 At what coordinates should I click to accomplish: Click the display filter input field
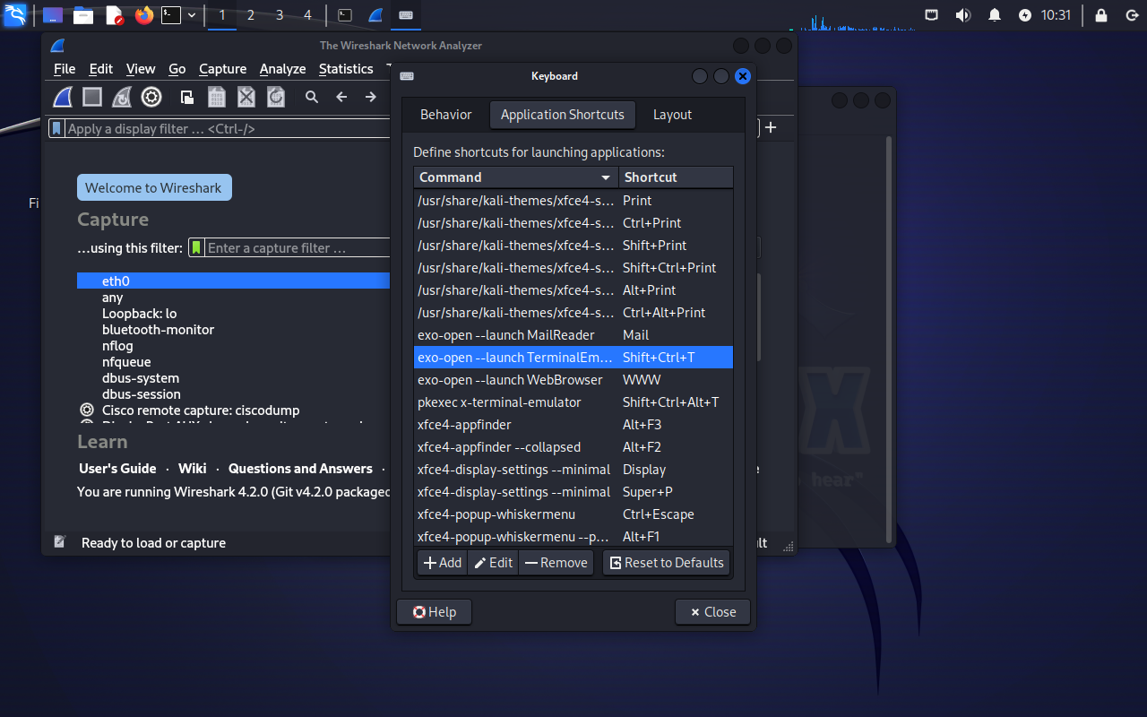[228, 128]
